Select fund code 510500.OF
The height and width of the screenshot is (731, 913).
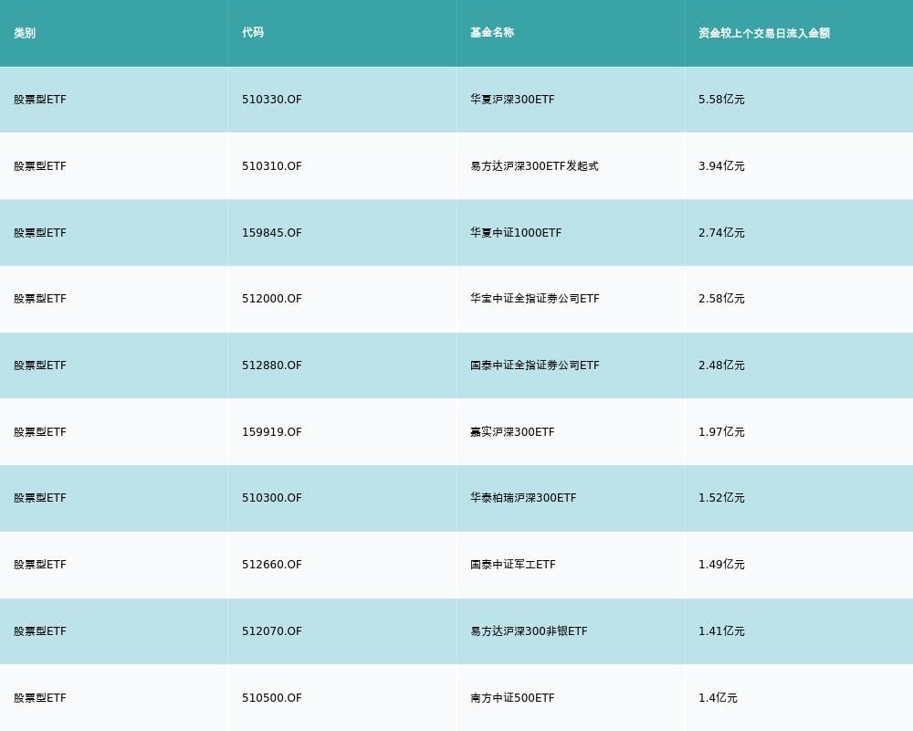click(x=272, y=698)
